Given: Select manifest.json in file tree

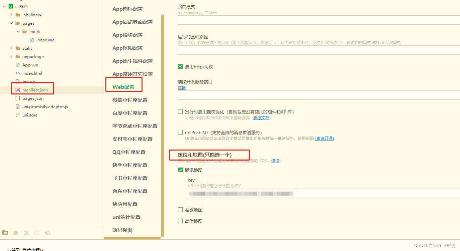Looking at the screenshot, I should [35, 90].
